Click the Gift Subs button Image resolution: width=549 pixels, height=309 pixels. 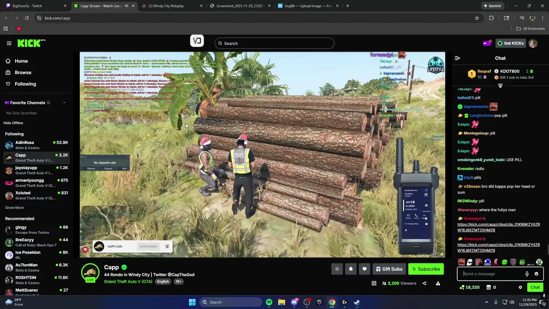389,269
